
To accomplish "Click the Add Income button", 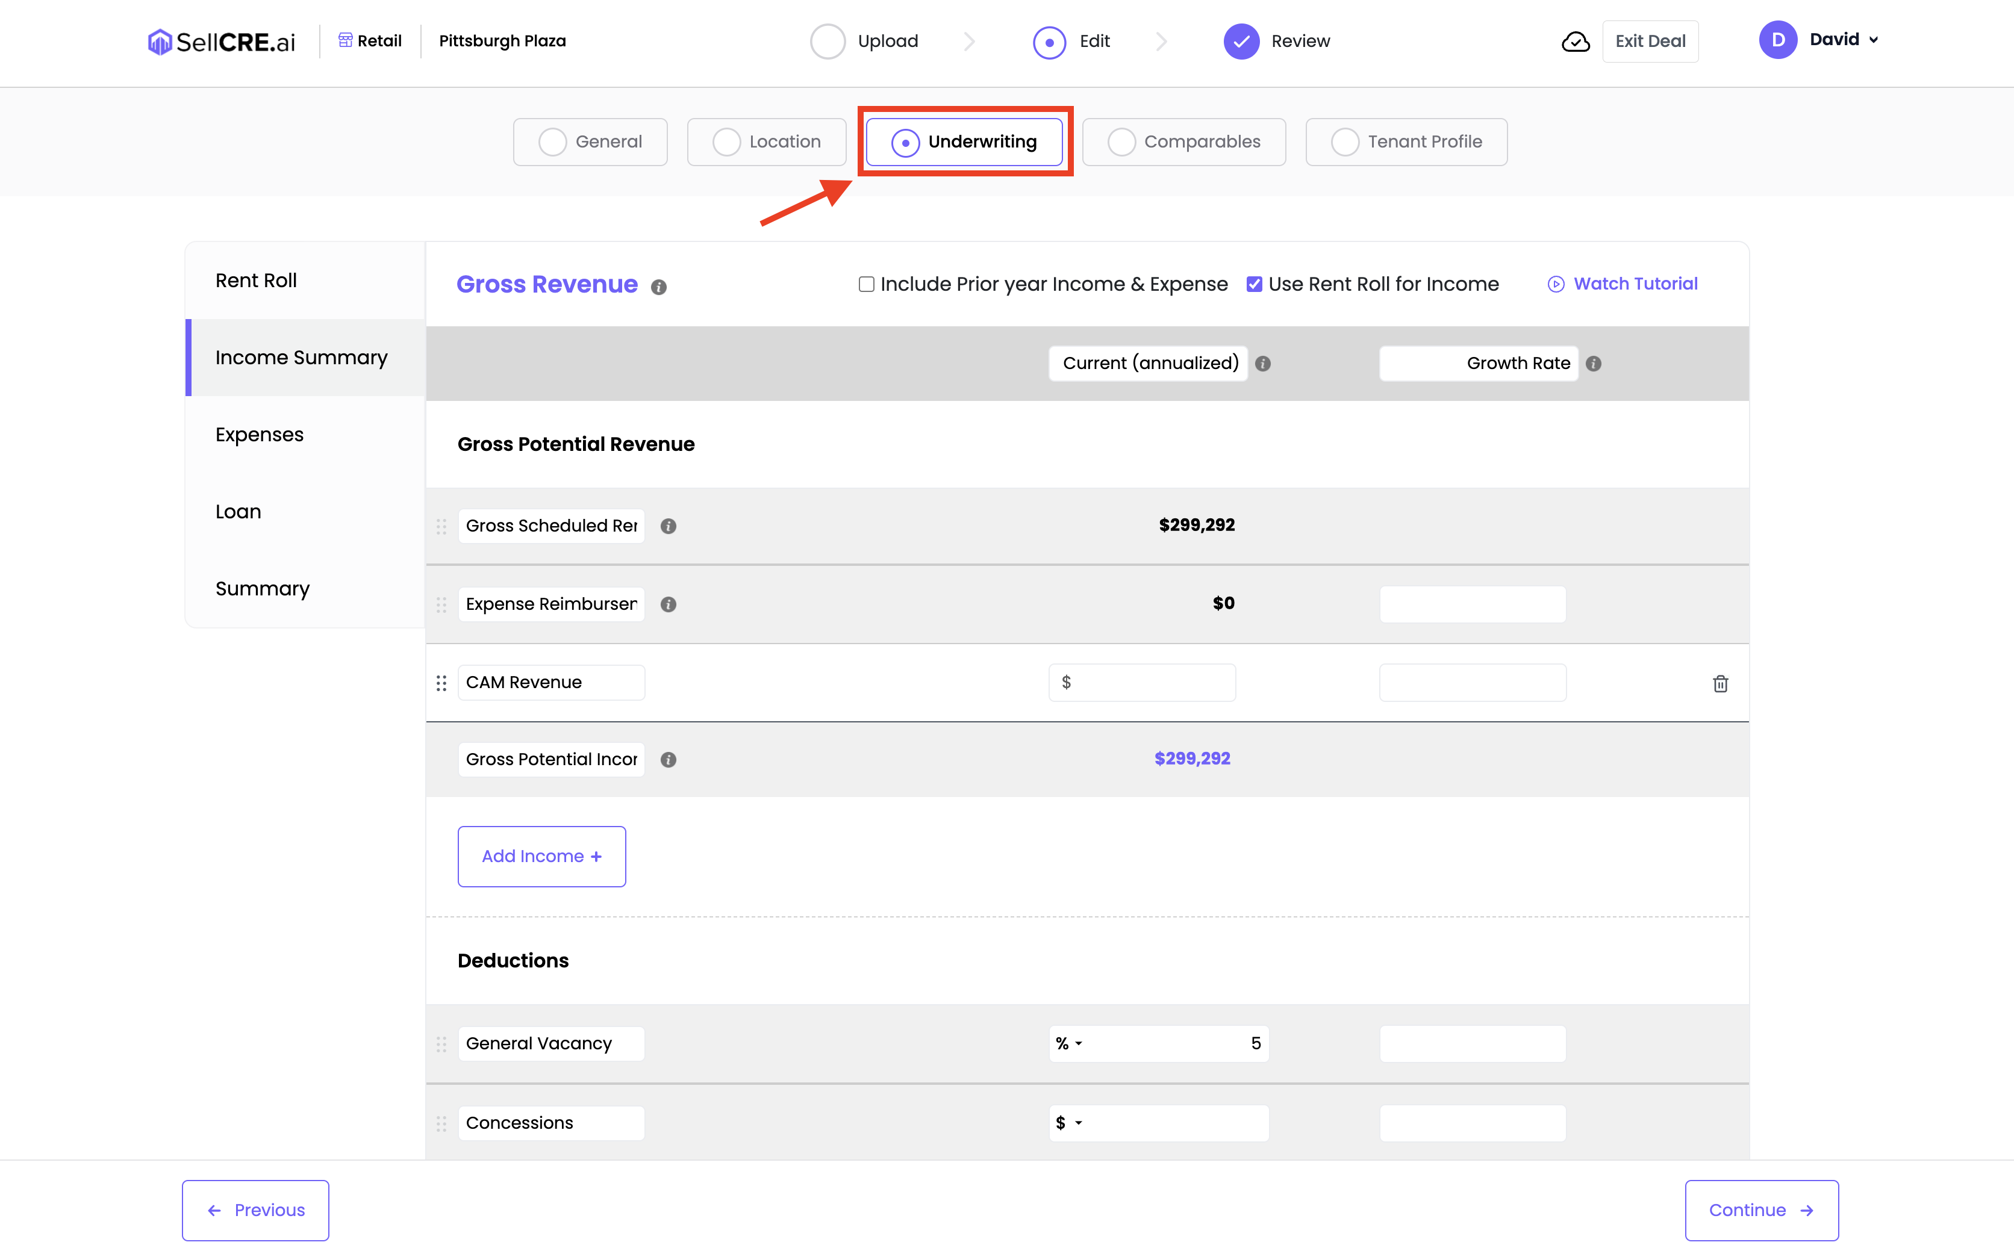I will (541, 856).
